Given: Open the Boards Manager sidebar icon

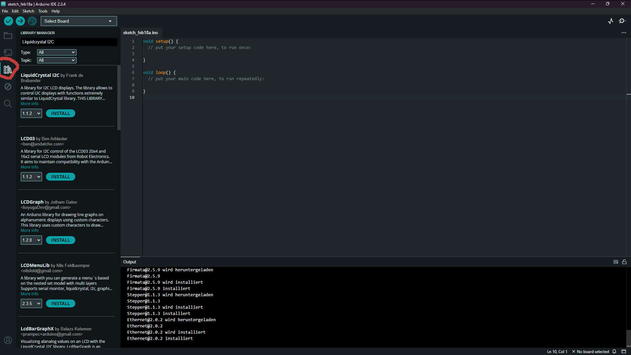Looking at the screenshot, I should (8, 53).
